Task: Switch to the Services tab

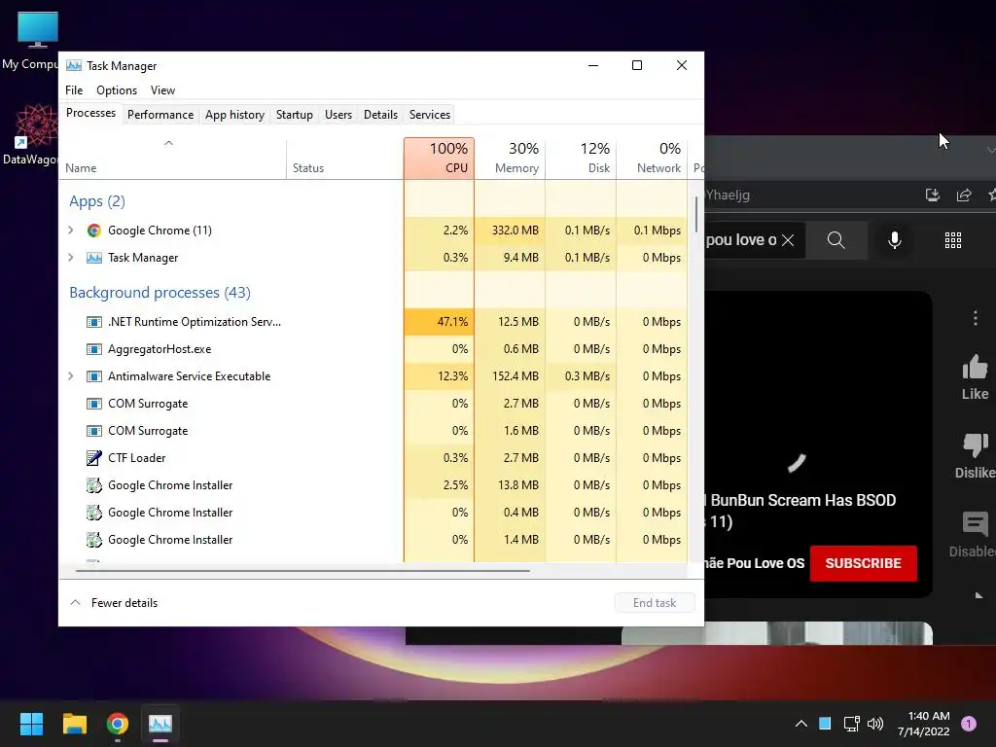Action: pos(429,115)
